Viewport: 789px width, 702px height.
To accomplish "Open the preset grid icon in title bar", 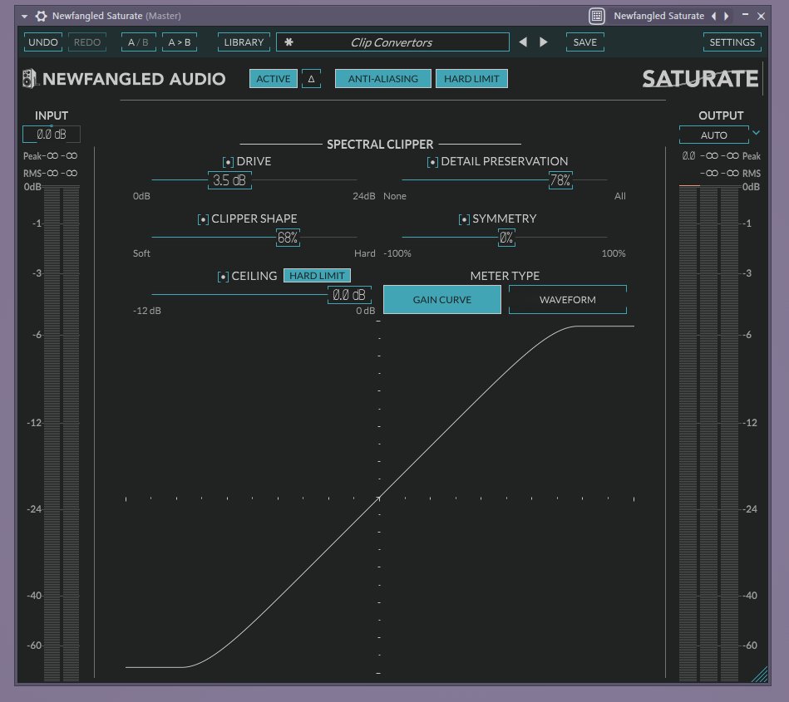I will [x=597, y=16].
